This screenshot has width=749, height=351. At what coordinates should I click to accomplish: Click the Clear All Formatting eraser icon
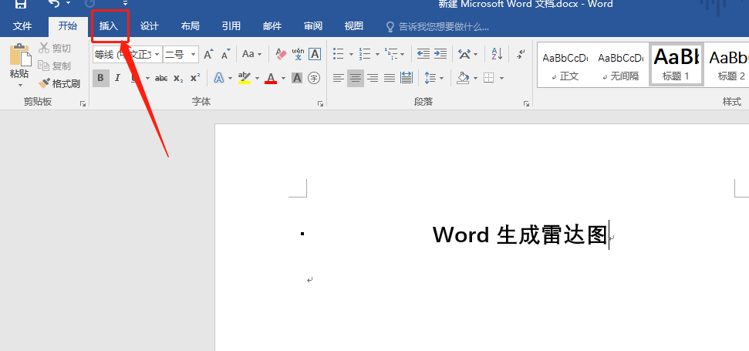click(x=282, y=54)
